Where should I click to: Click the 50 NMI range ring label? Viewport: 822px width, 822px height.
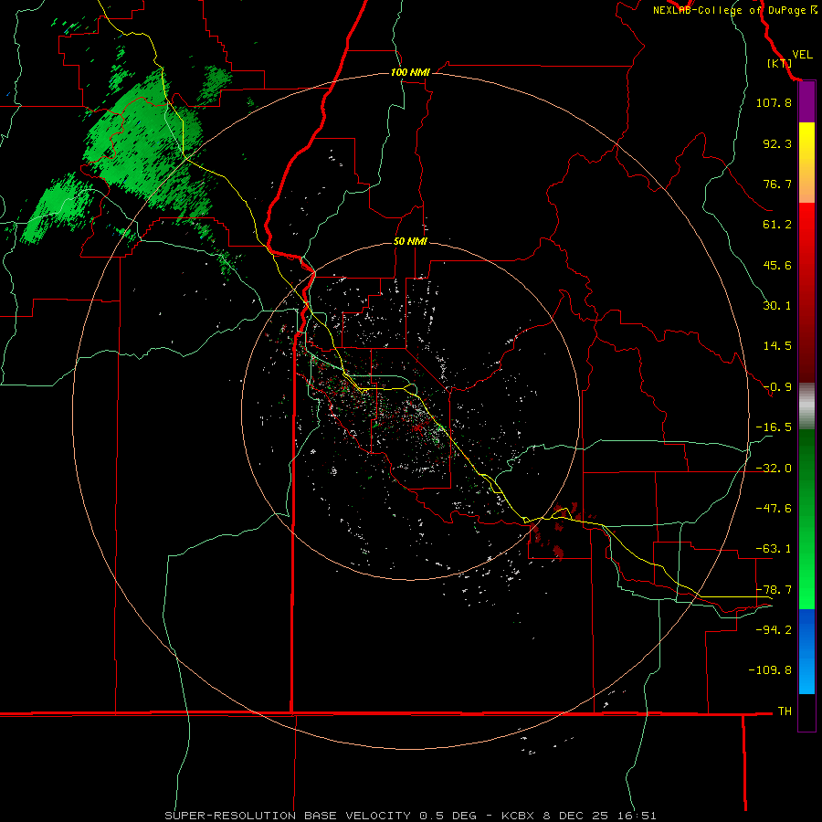pyautogui.click(x=410, y=242)
